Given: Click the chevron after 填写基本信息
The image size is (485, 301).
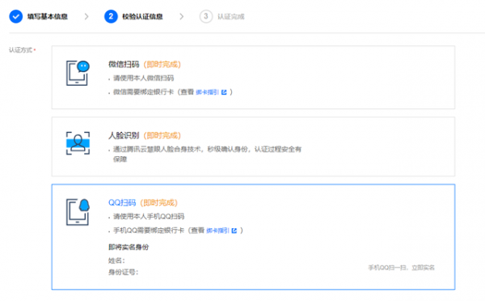Looking at the screenshot, I should tap(86, 16).
